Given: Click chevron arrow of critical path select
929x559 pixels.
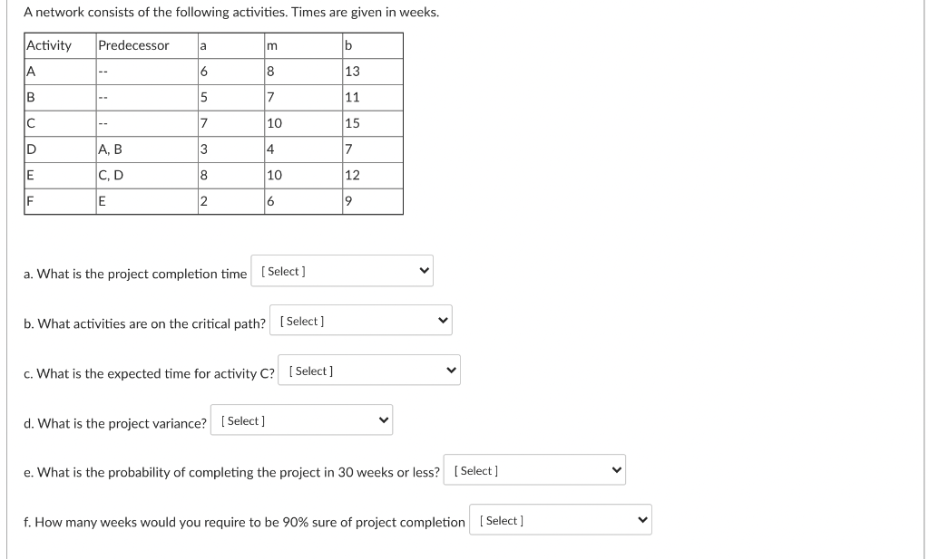Looking at the screenshot, I should 443,321.
